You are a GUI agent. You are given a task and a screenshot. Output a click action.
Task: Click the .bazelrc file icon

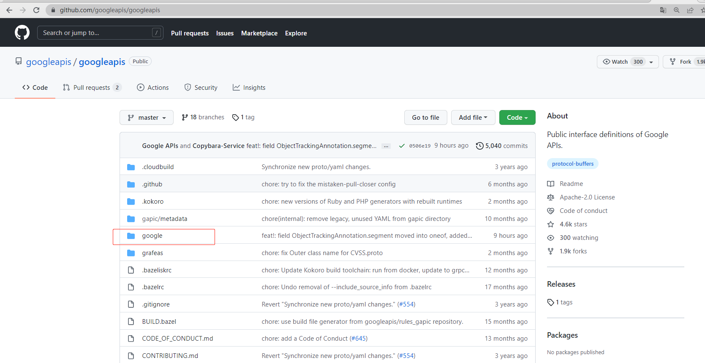(x=131, y=287)
